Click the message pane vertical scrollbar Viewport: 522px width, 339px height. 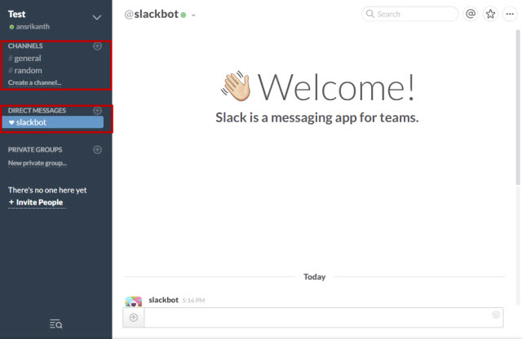(x=518, y=107)
